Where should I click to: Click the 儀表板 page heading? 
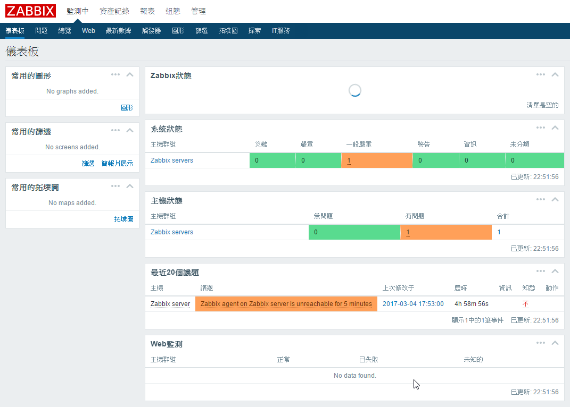[22, 52]
